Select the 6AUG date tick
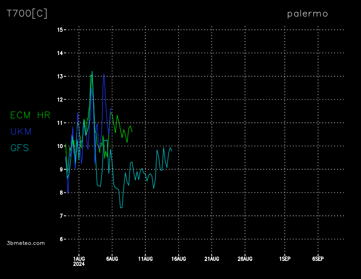The width and height of the screenshot is (361, 279). 112,259
